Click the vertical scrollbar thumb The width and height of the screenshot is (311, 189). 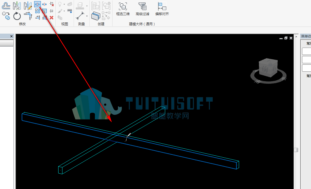click(296, 150)
